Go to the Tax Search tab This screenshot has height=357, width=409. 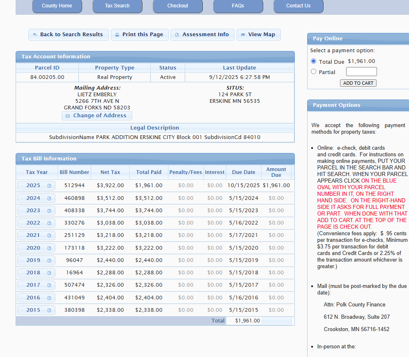coord(117,6)
